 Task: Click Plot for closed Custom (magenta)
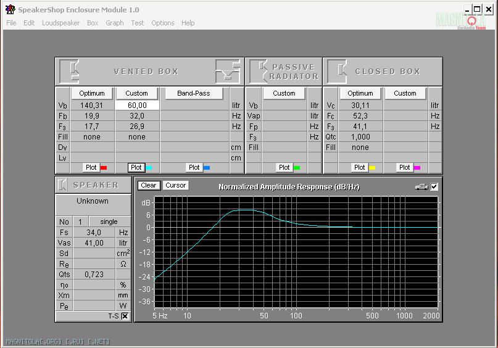click(x=404, y=167)
